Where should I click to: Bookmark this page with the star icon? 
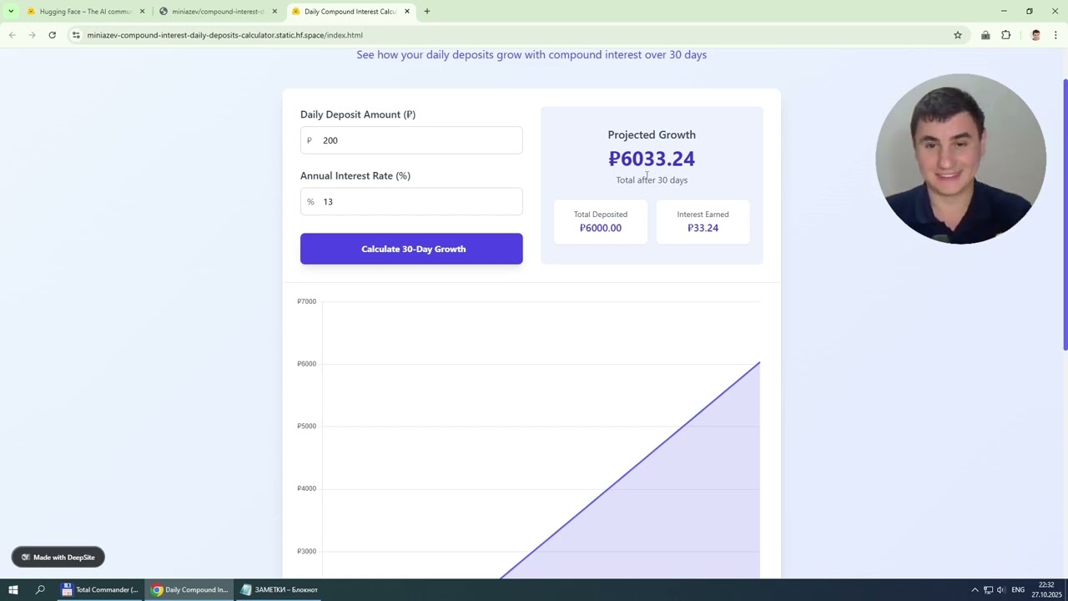[958, 35]
